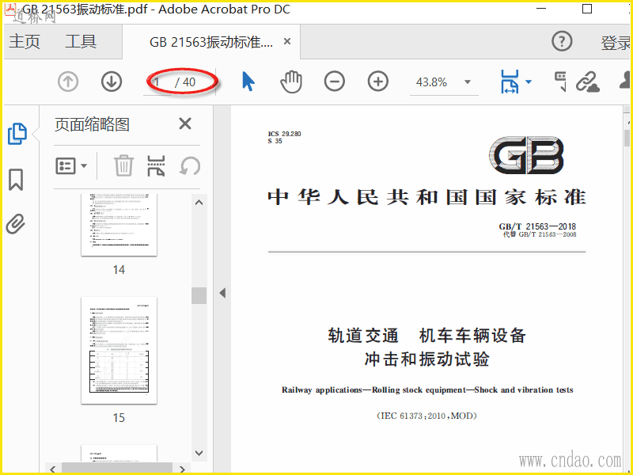Open the attachments paperclip panel icon
Screen dimensions: 633x475
(16, 224)
